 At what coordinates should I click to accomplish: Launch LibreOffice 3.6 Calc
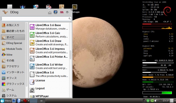point(49,35)
